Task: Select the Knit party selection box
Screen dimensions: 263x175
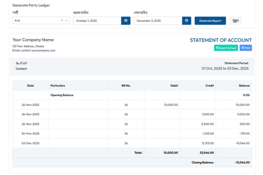Action: point(41,21)
